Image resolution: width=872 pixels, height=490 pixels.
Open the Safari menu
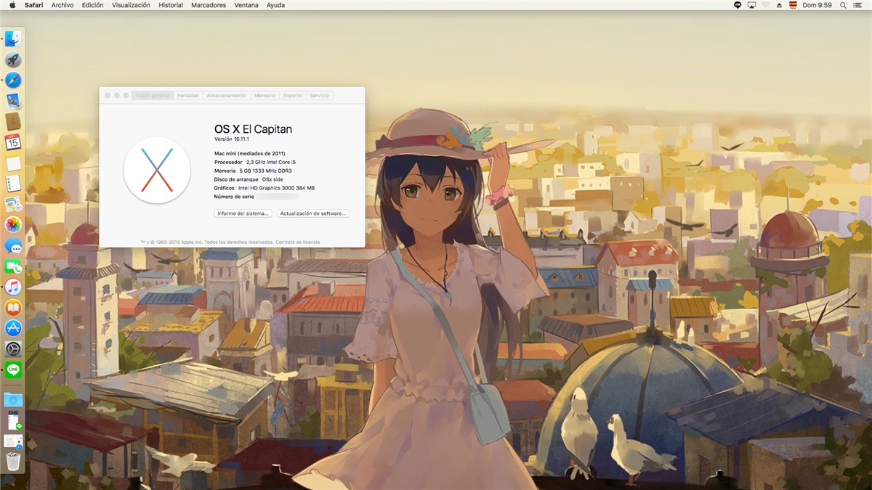point(33,5)
